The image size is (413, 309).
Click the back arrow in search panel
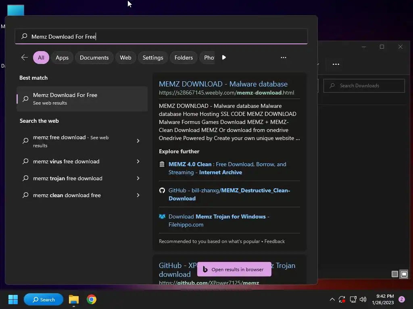point(25,57)
